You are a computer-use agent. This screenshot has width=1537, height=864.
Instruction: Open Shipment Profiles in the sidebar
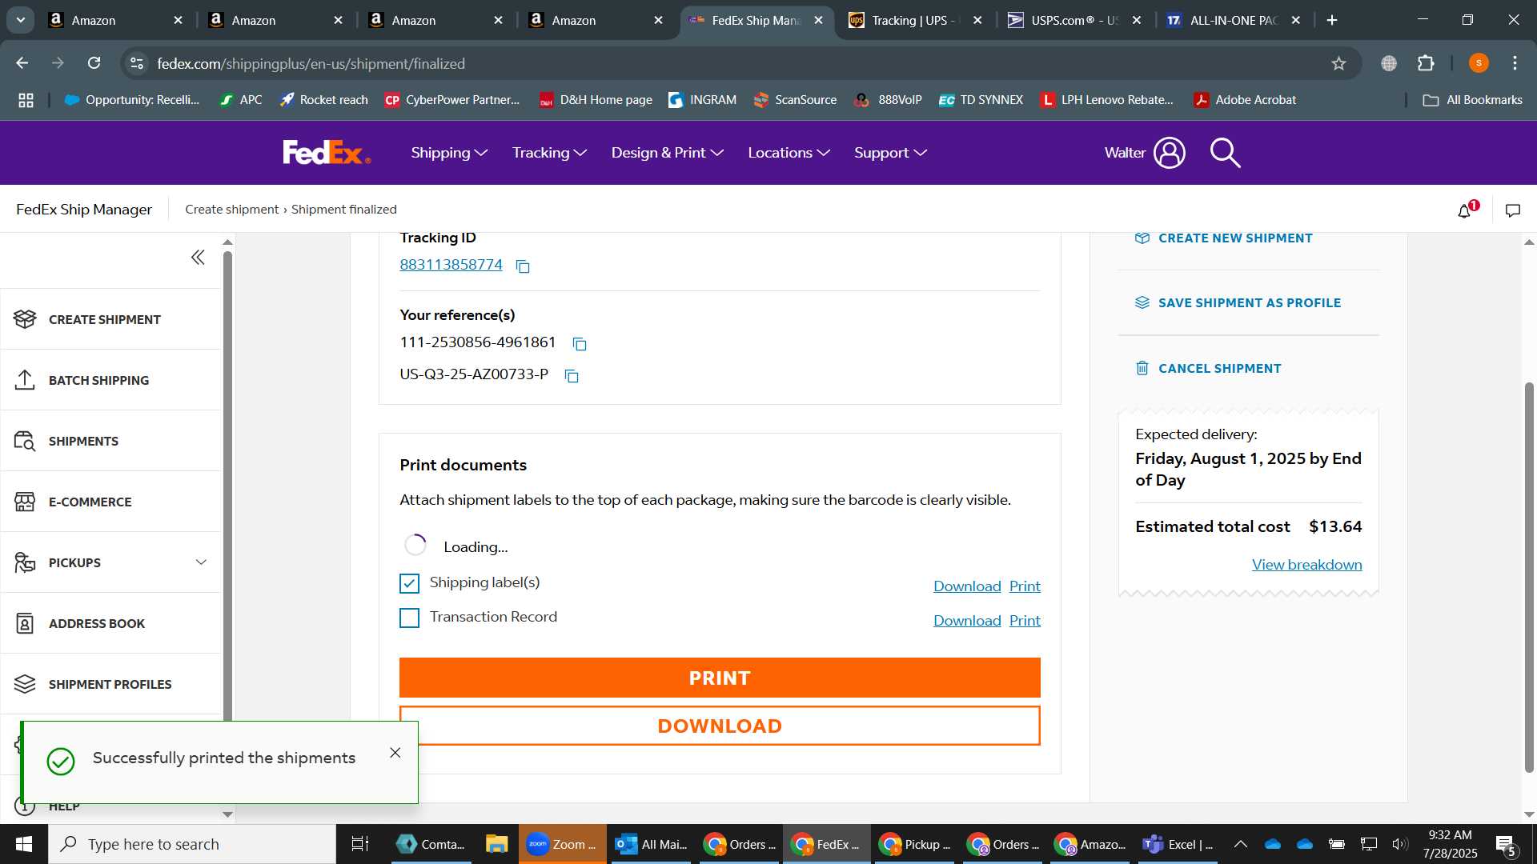(110, 684)
